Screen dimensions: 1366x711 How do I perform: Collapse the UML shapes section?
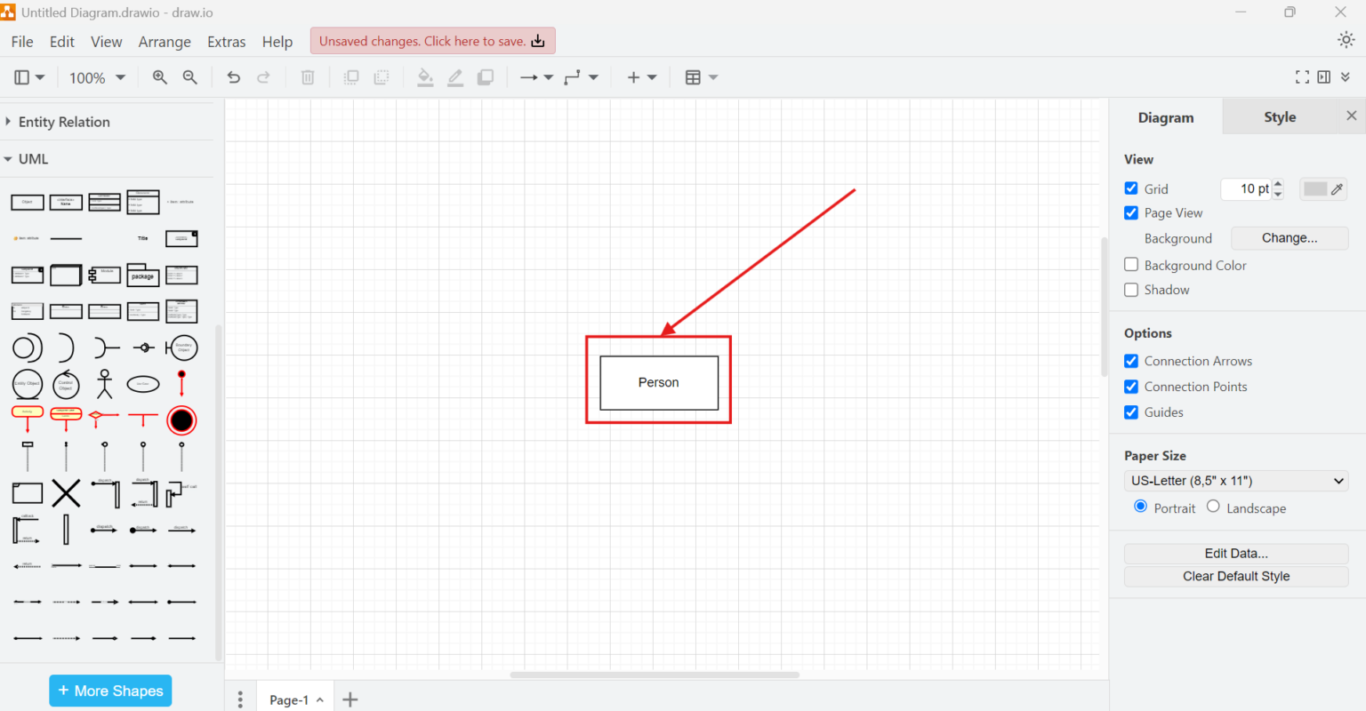(32, 158)
